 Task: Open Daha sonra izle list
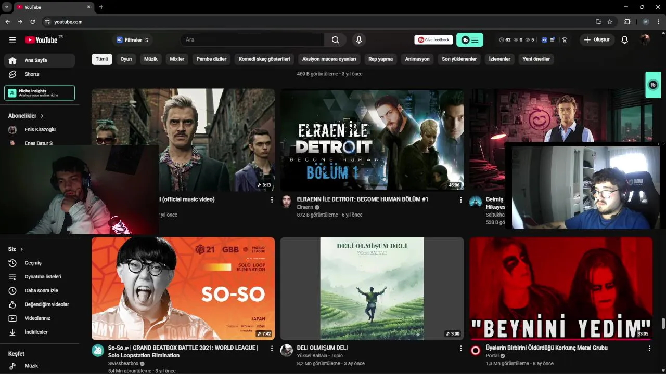tap(40, 291)
